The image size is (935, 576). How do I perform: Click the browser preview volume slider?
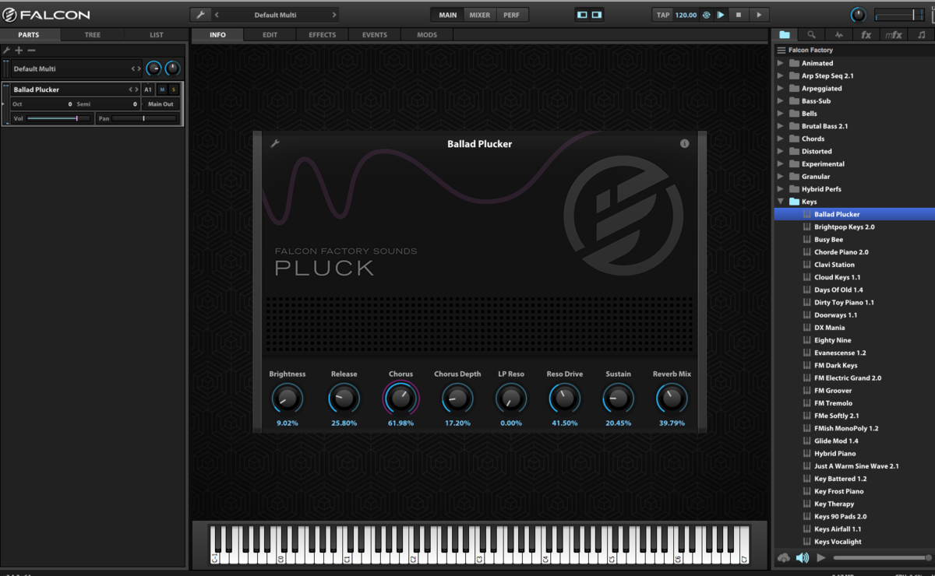click(x=881, y=558)
